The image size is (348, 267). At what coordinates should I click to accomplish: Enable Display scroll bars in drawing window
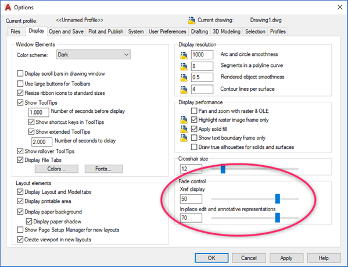[x=20, y=73]
